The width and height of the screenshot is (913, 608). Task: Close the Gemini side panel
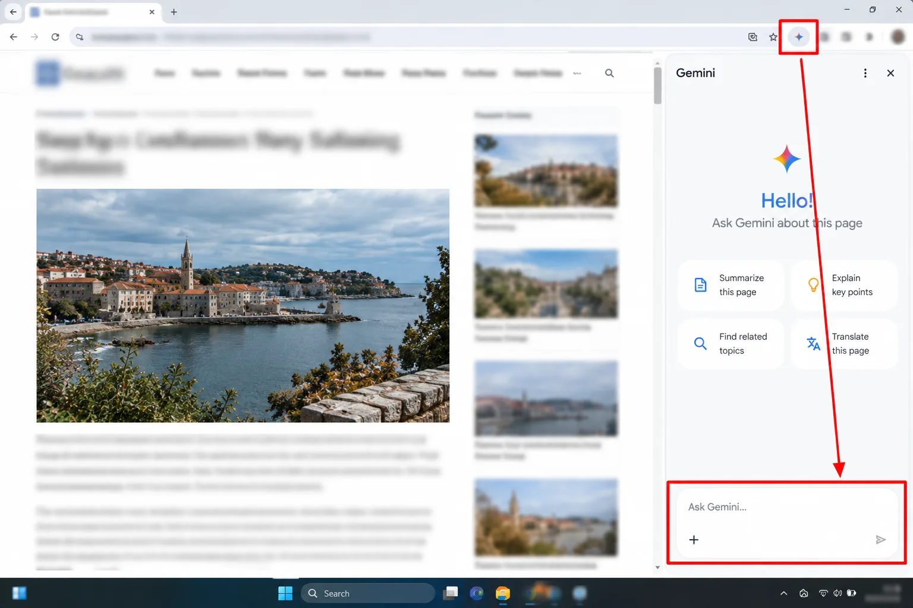890,73
